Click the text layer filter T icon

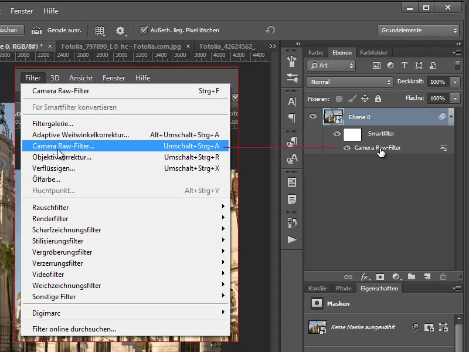tap(405, 66)
